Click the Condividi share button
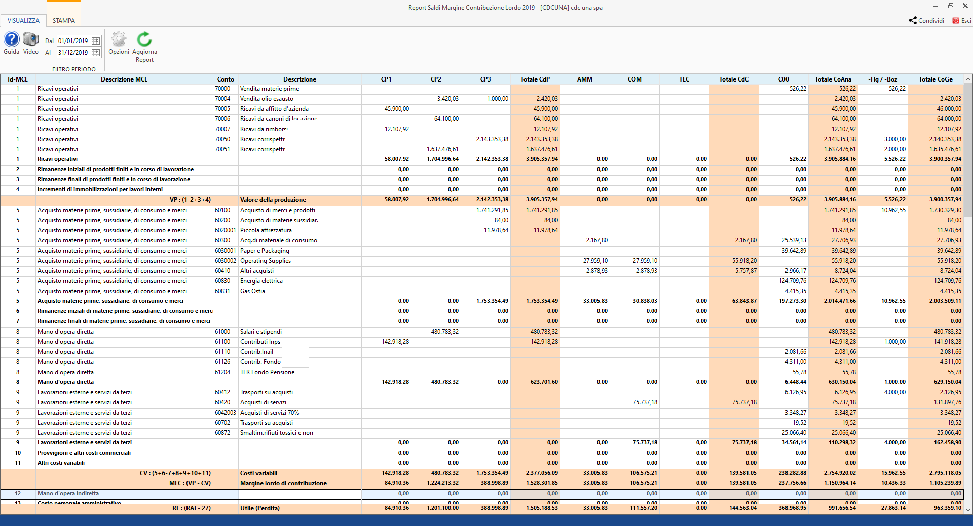 click(x=926, y=21)
